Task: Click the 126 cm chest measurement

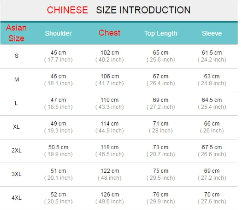Action: 110,195
